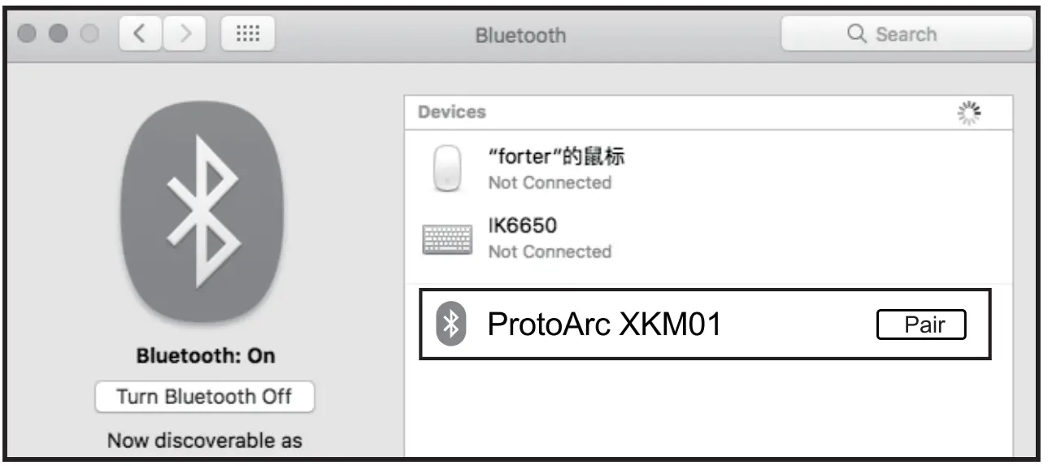The image size is (1048, 466).
Task: Click the Devices list header
Action: pos(452,112)
